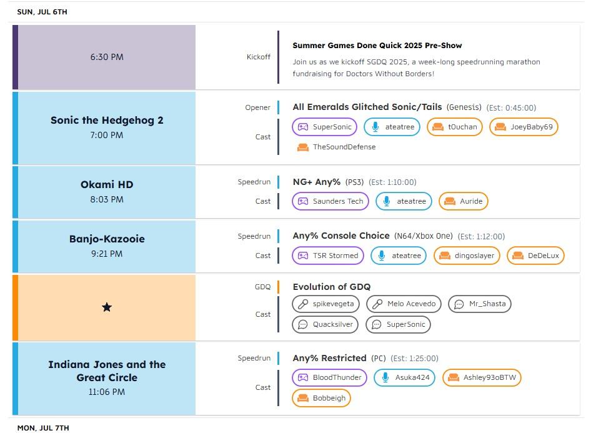Click the "(N64/Xbox One)" platform label
Screen dimensions: 611x433
(x=424, y=236)
